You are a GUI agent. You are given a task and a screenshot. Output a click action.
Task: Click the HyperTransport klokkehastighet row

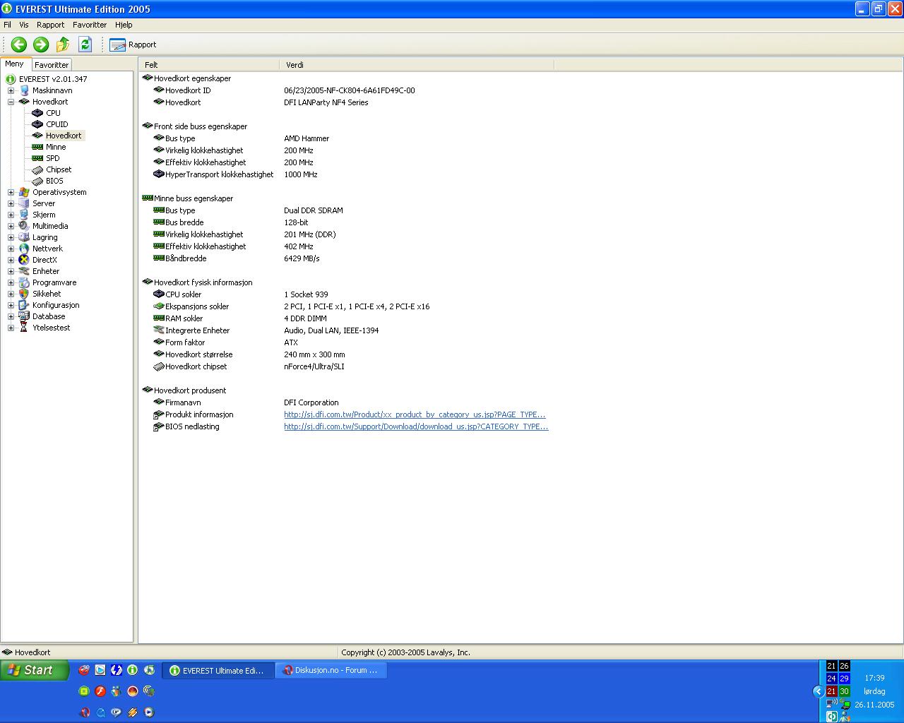[x=346, y=174]
